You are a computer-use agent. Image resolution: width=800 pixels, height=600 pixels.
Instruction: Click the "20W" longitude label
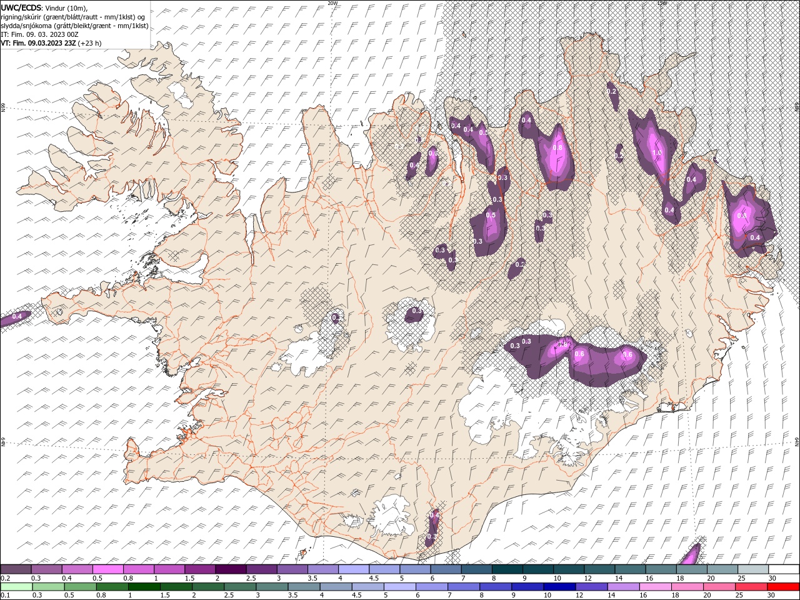(x=332, y=2)
